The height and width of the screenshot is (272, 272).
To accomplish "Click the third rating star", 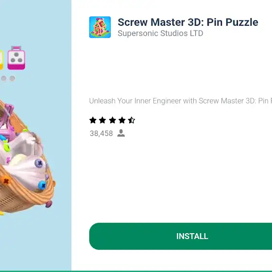I will click(112, 120).
